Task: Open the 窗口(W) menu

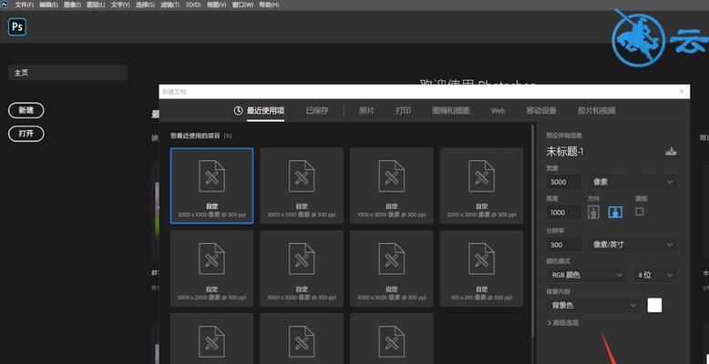Action: click(x=242, y=5)
